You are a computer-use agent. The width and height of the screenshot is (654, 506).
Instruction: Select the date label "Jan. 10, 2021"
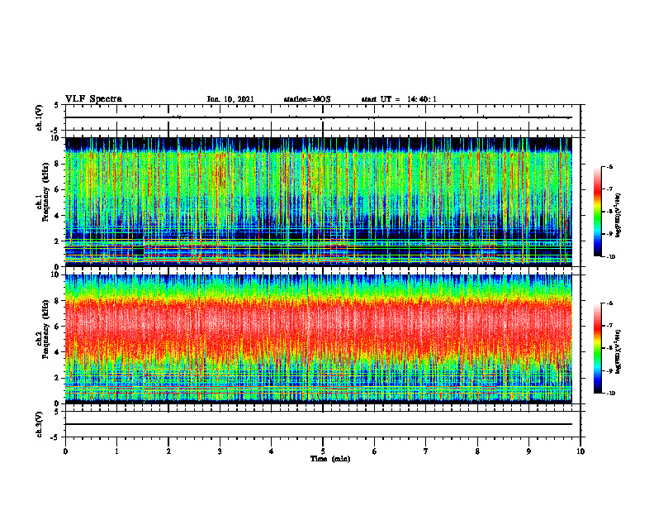click(x=230, y=99)
